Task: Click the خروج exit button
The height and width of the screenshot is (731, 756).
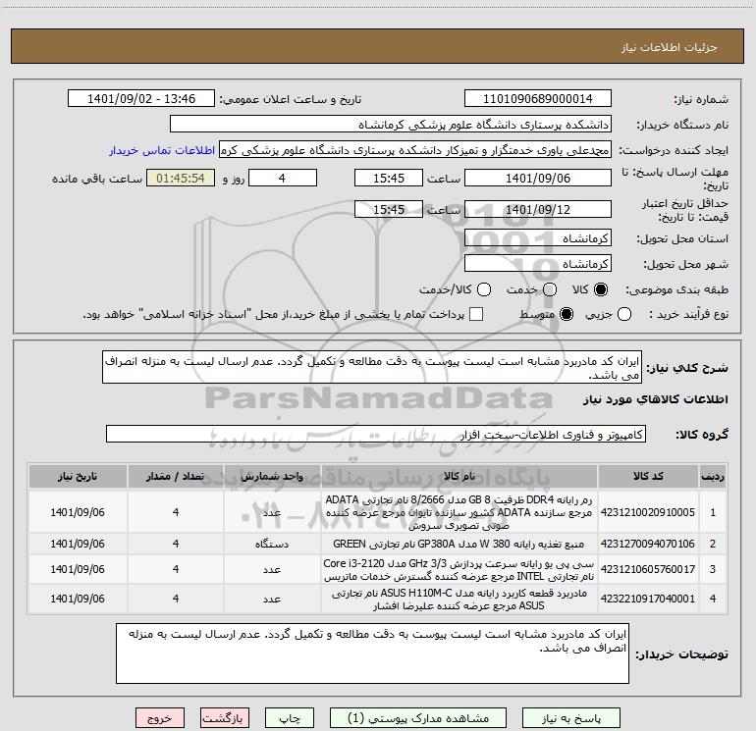Action: point(160,718)
